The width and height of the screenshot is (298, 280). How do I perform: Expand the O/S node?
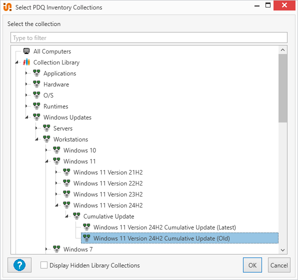(26, 95)
